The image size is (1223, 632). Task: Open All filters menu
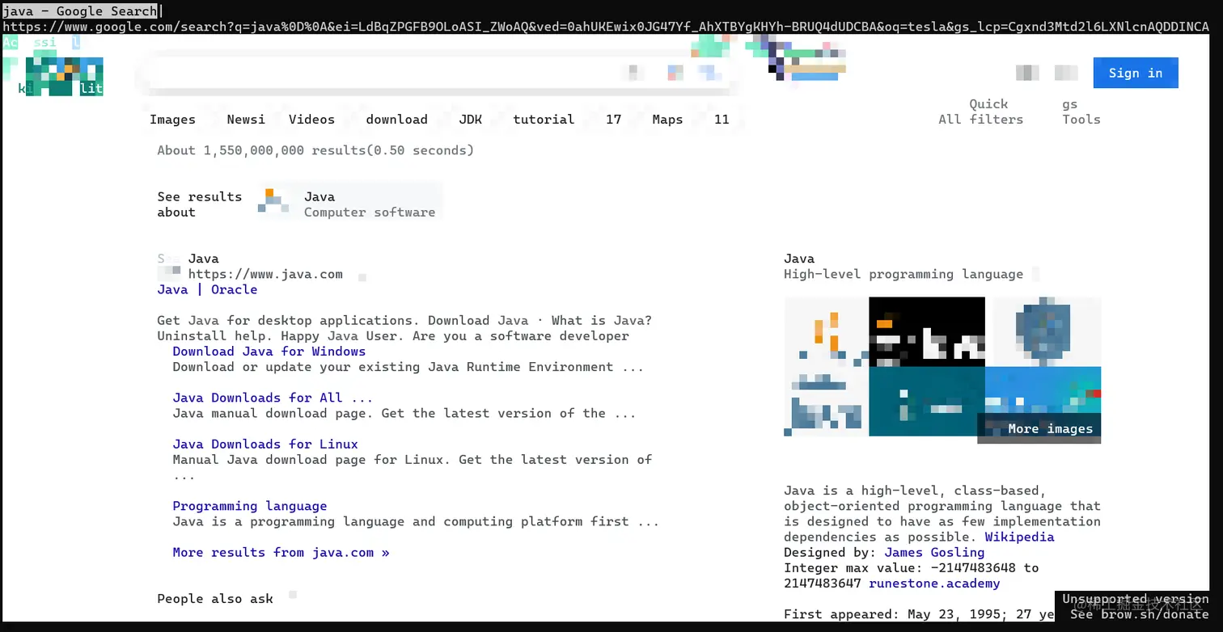980,120
